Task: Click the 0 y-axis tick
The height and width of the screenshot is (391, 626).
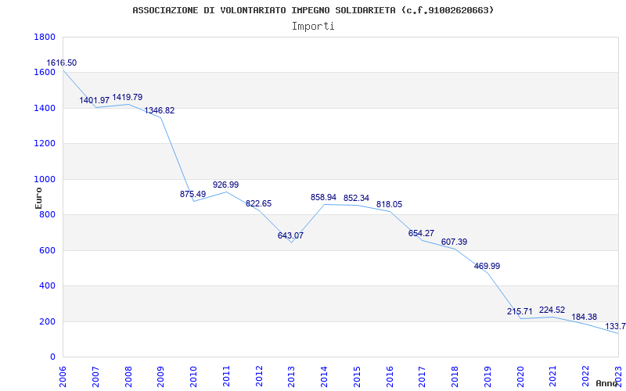Action: (x=52, y=357)
